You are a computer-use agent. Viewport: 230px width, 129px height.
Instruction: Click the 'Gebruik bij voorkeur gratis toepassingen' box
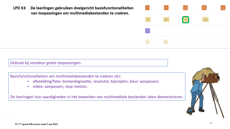coord(88,62)
